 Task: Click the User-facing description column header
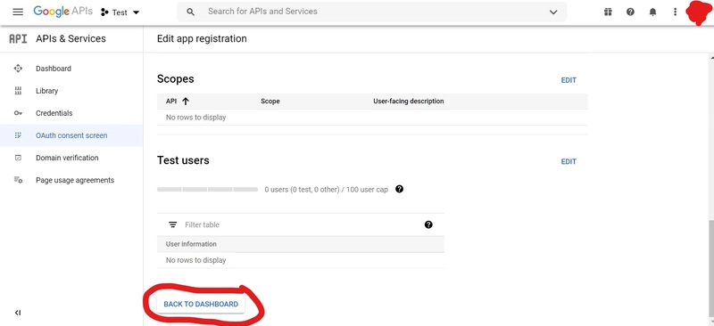[x=409, y=101]
